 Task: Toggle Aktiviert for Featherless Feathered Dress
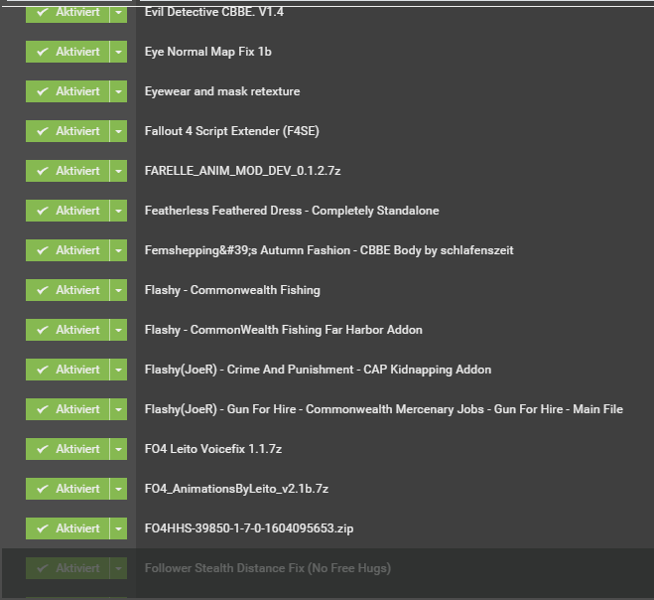[x=67, y=211]
